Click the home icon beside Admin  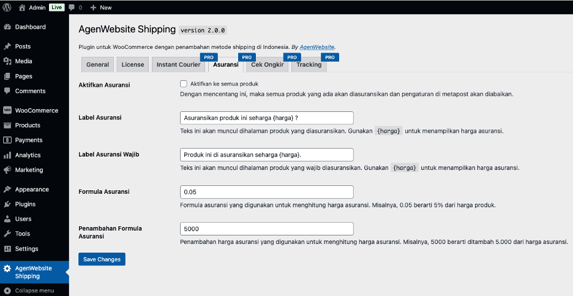coord(22,7)
